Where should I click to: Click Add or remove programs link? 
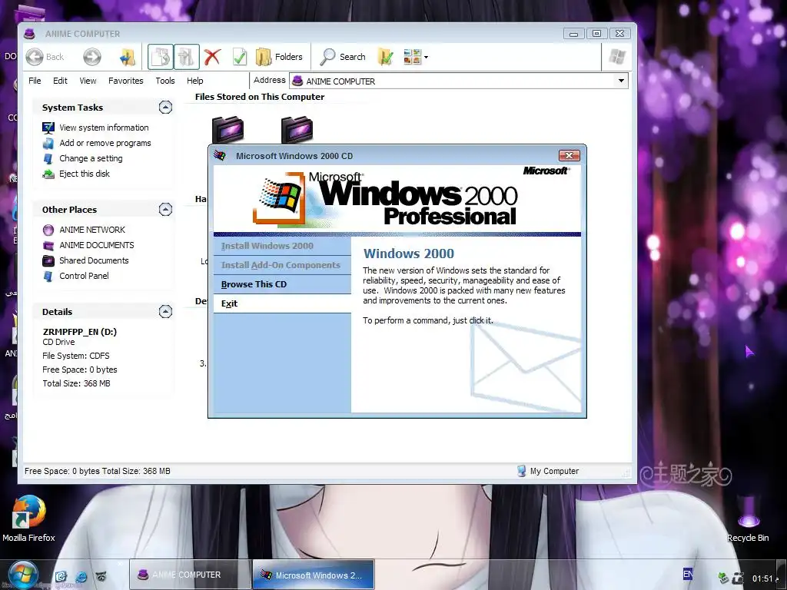(x=105, y=143)
